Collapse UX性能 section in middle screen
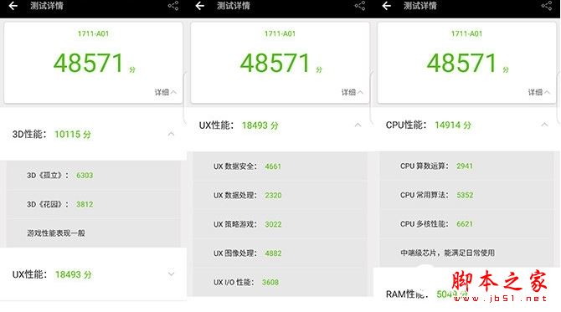The height and width of the screenshot is (312, 561). 358,125
